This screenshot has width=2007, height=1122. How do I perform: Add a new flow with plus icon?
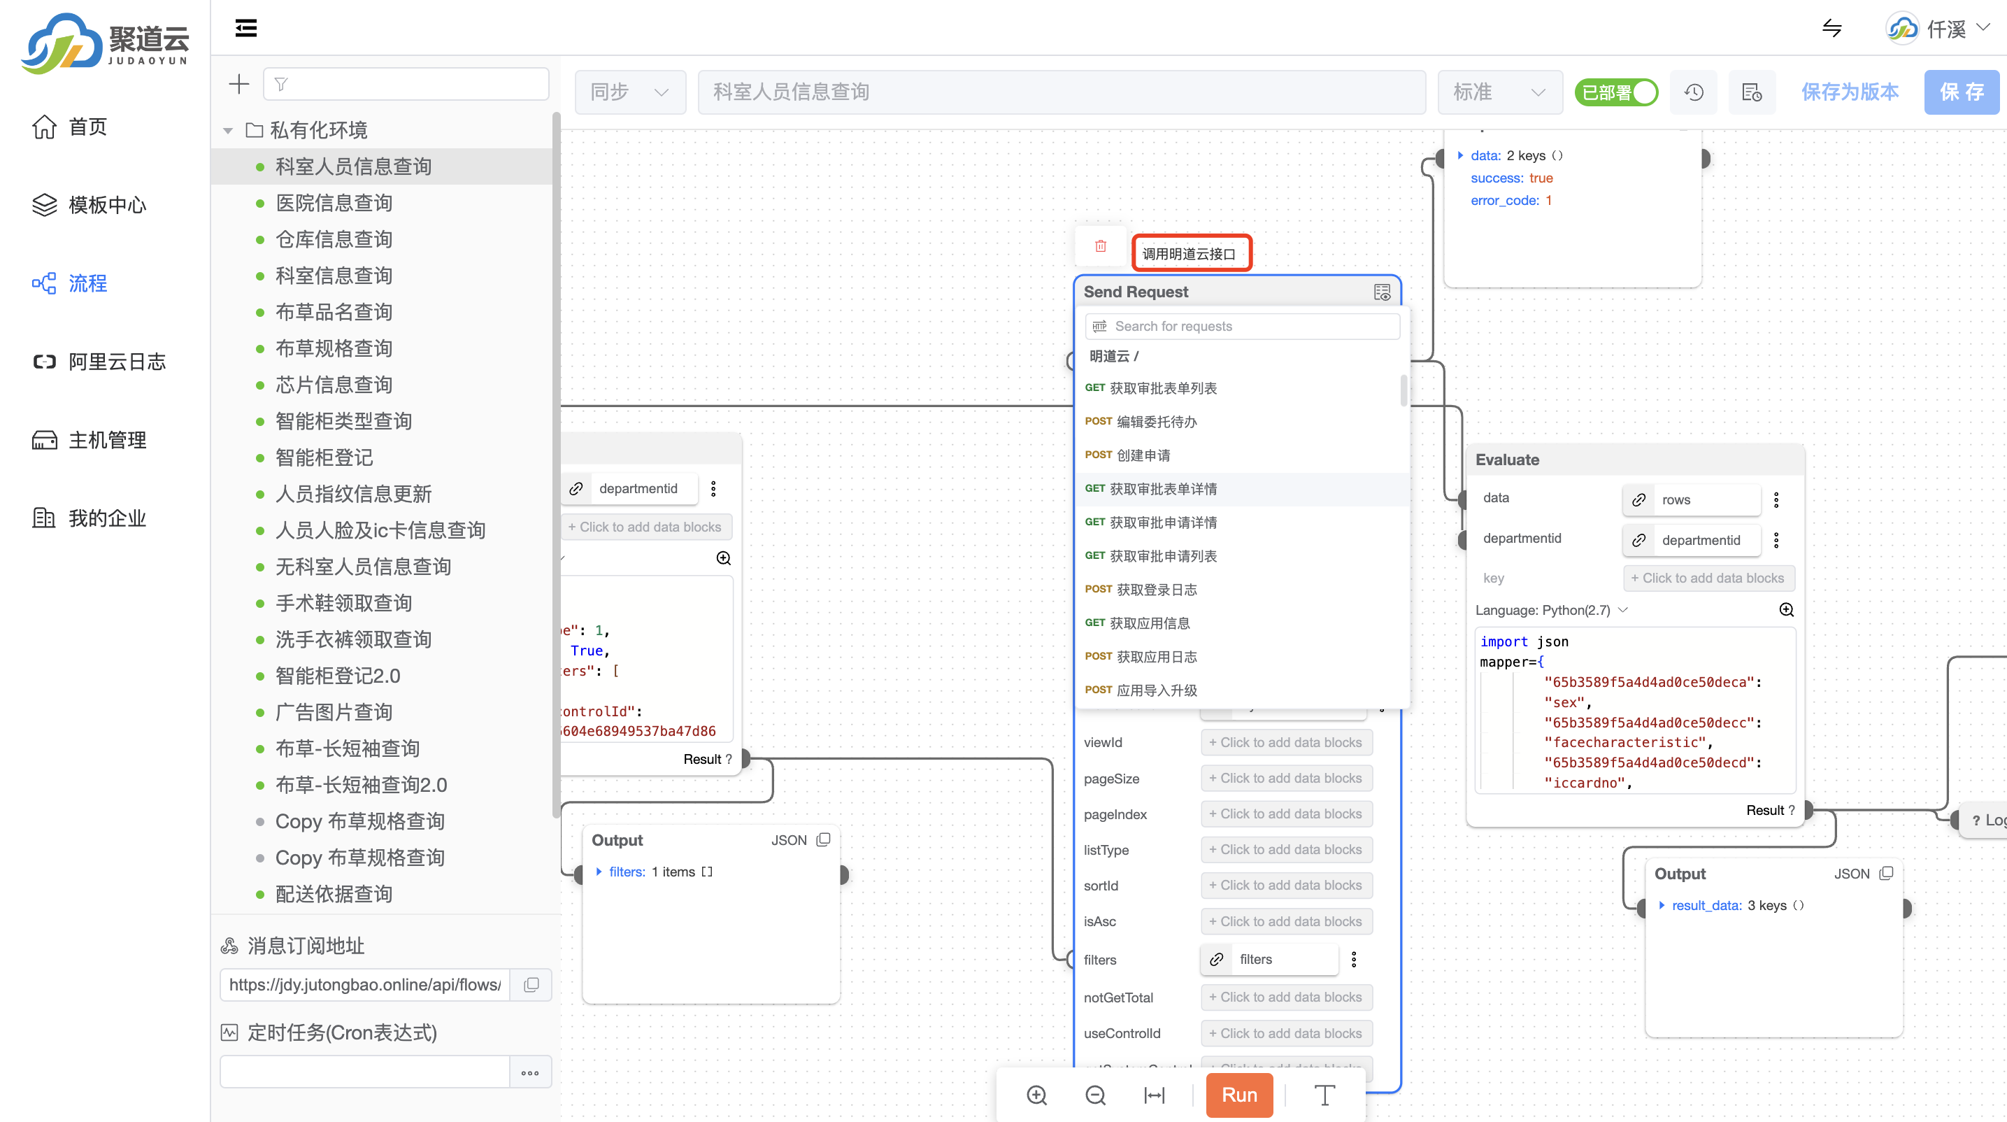[x=239, y=84]
